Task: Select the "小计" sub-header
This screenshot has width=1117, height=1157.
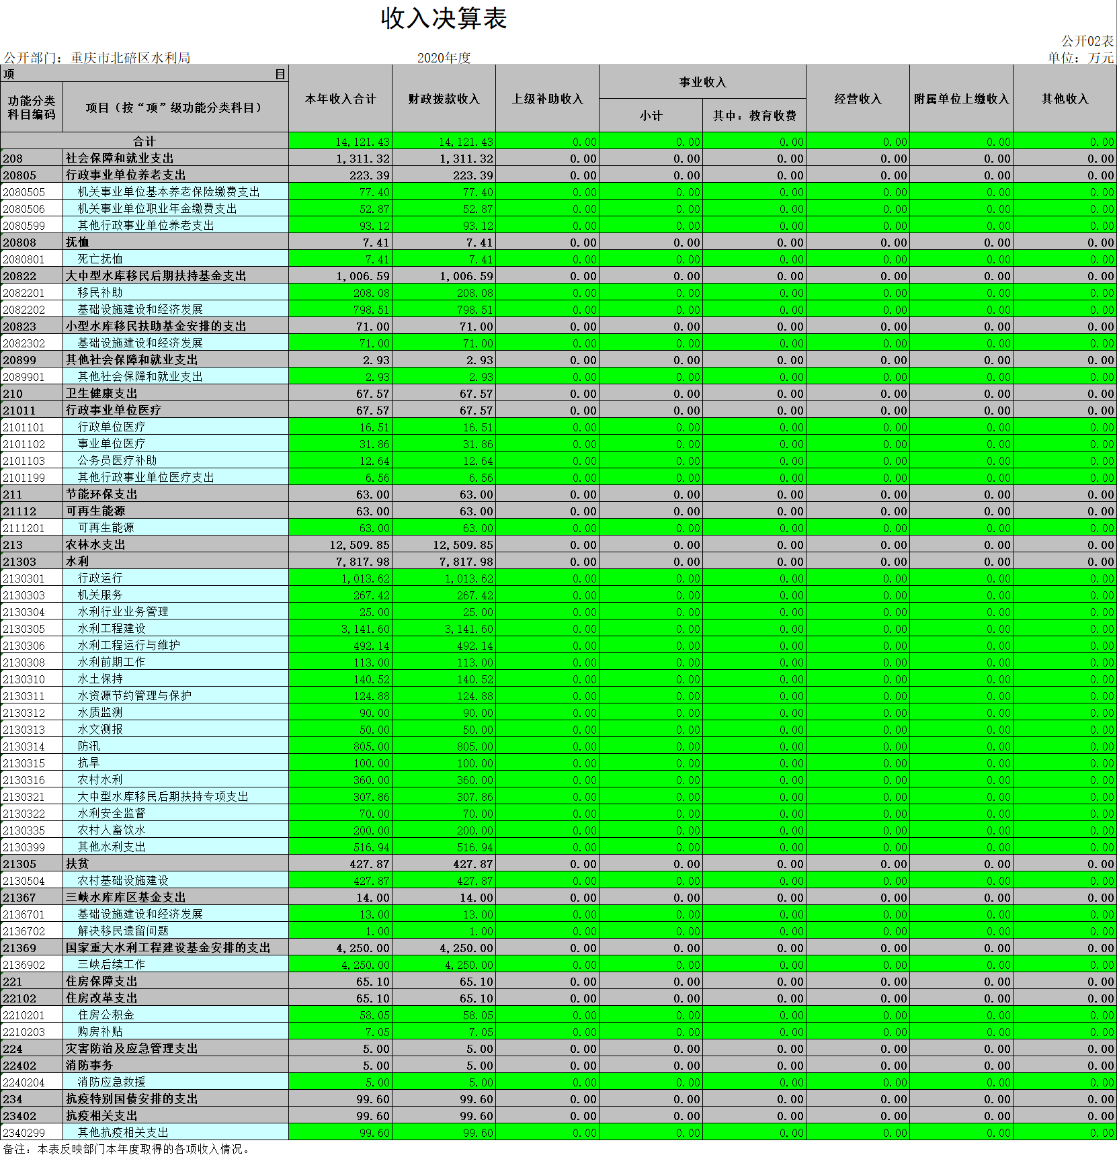Action: click(x=651, y=116)
